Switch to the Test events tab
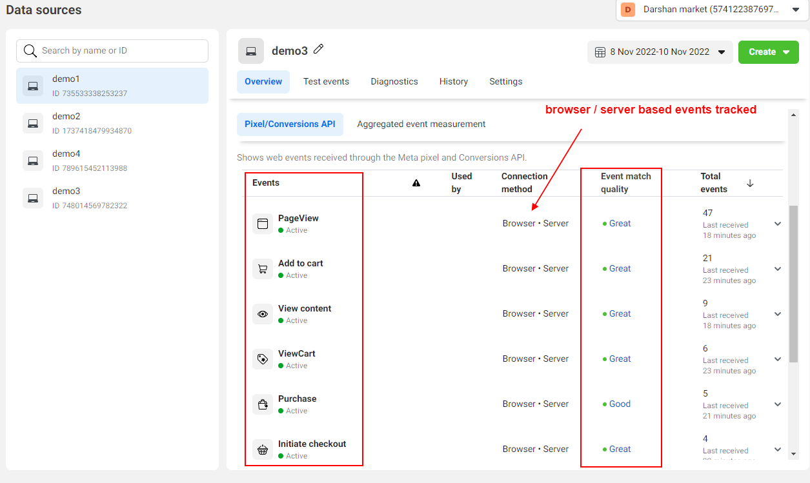 pyautogui.click(x=326, y=81)
